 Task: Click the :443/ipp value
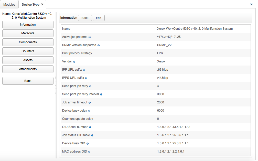(162, 78)
